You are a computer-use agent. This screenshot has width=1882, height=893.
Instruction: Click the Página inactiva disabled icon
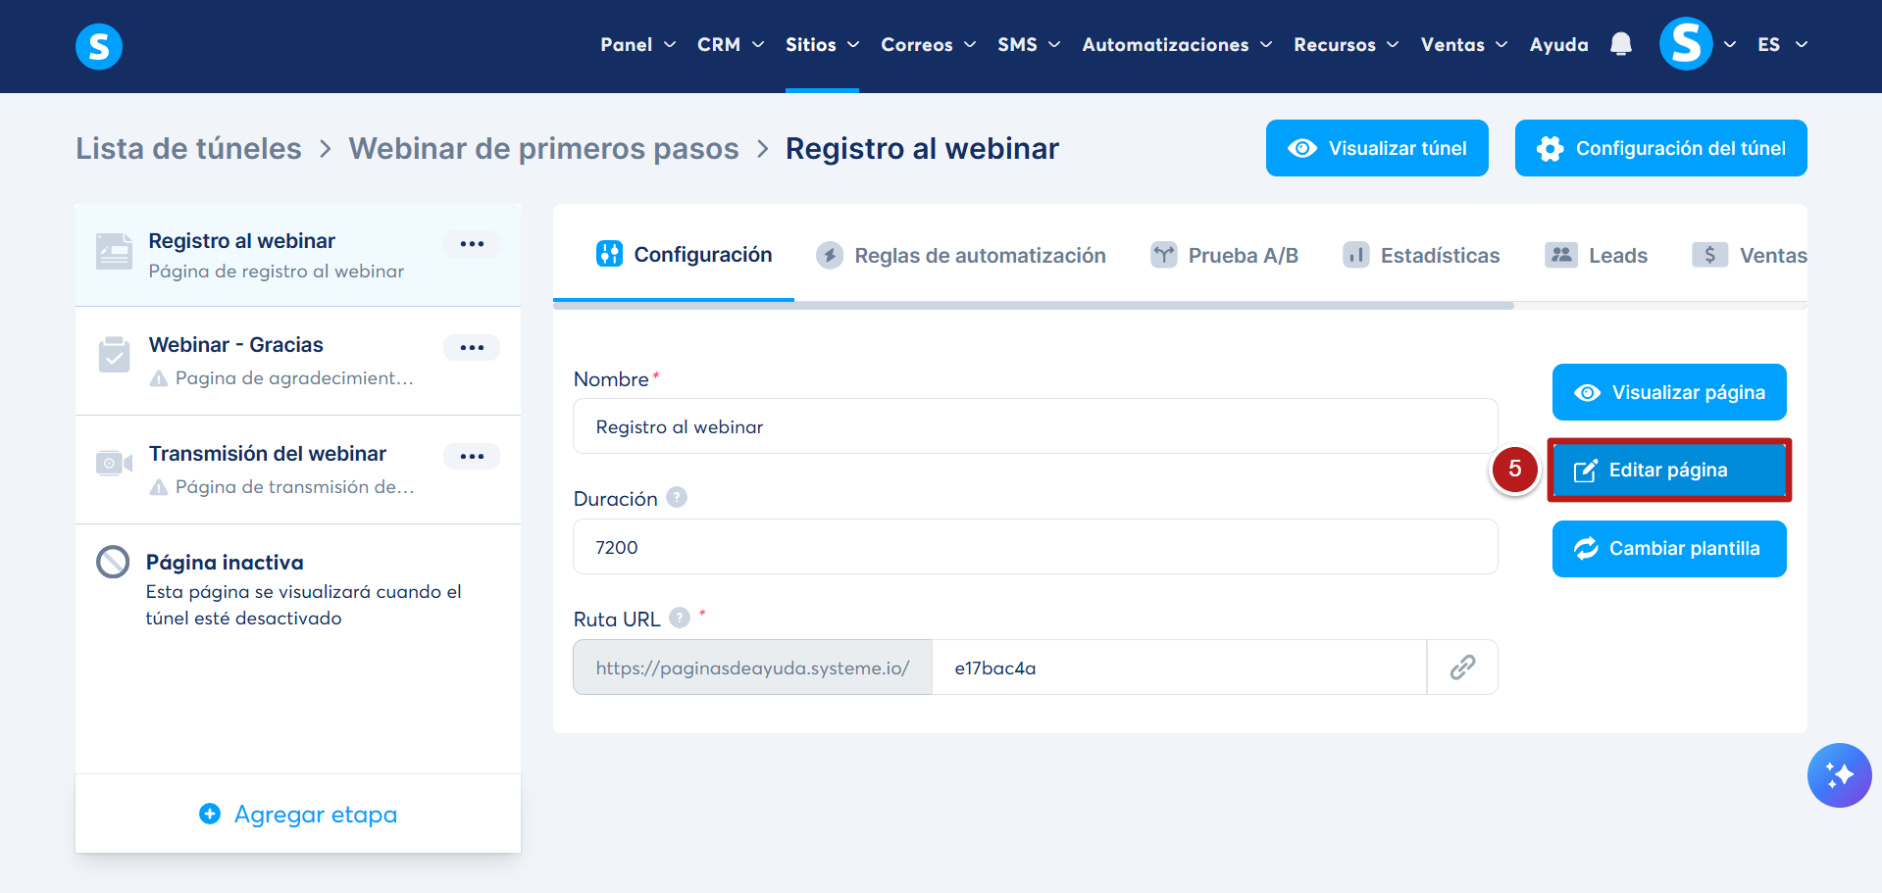click(x=113, y=562)
